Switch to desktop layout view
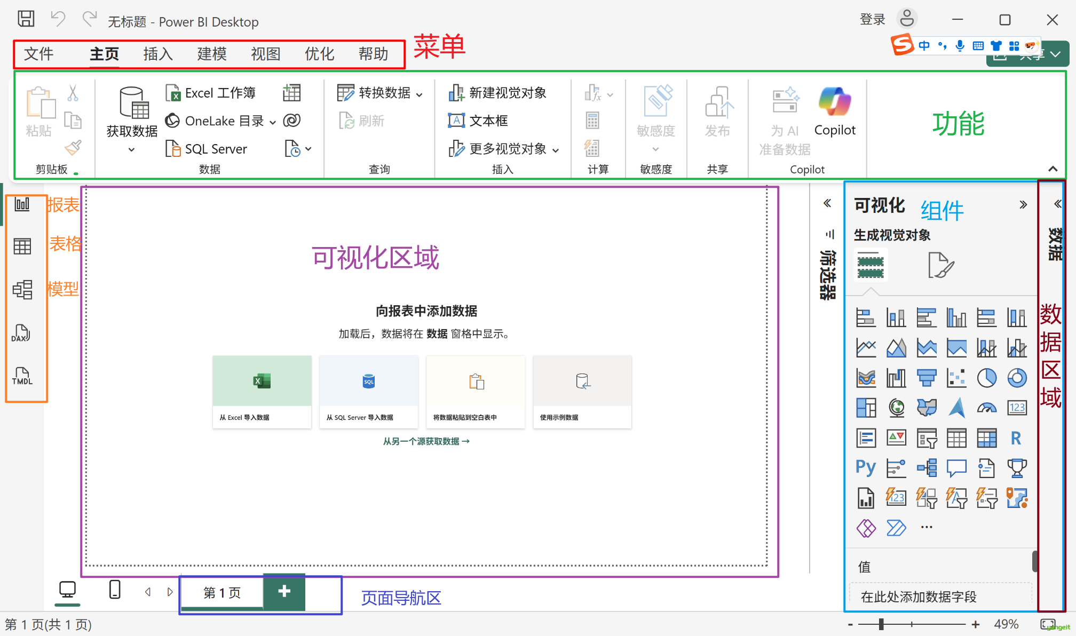This screenshot has height=636, width=1076. (67, 590)
